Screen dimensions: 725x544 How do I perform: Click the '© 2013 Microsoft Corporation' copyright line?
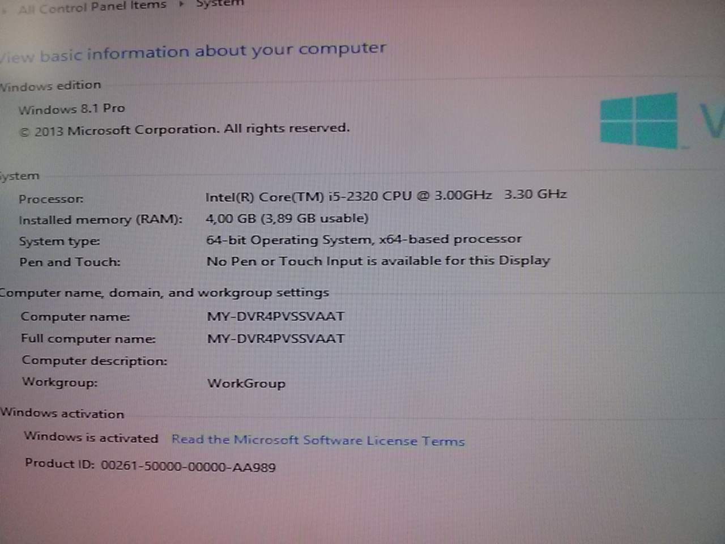point(185,130)
